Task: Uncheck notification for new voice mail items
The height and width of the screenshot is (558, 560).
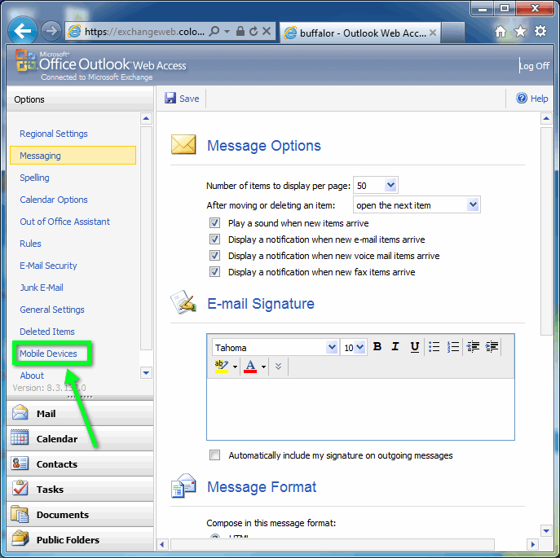Action: (214, 256)
